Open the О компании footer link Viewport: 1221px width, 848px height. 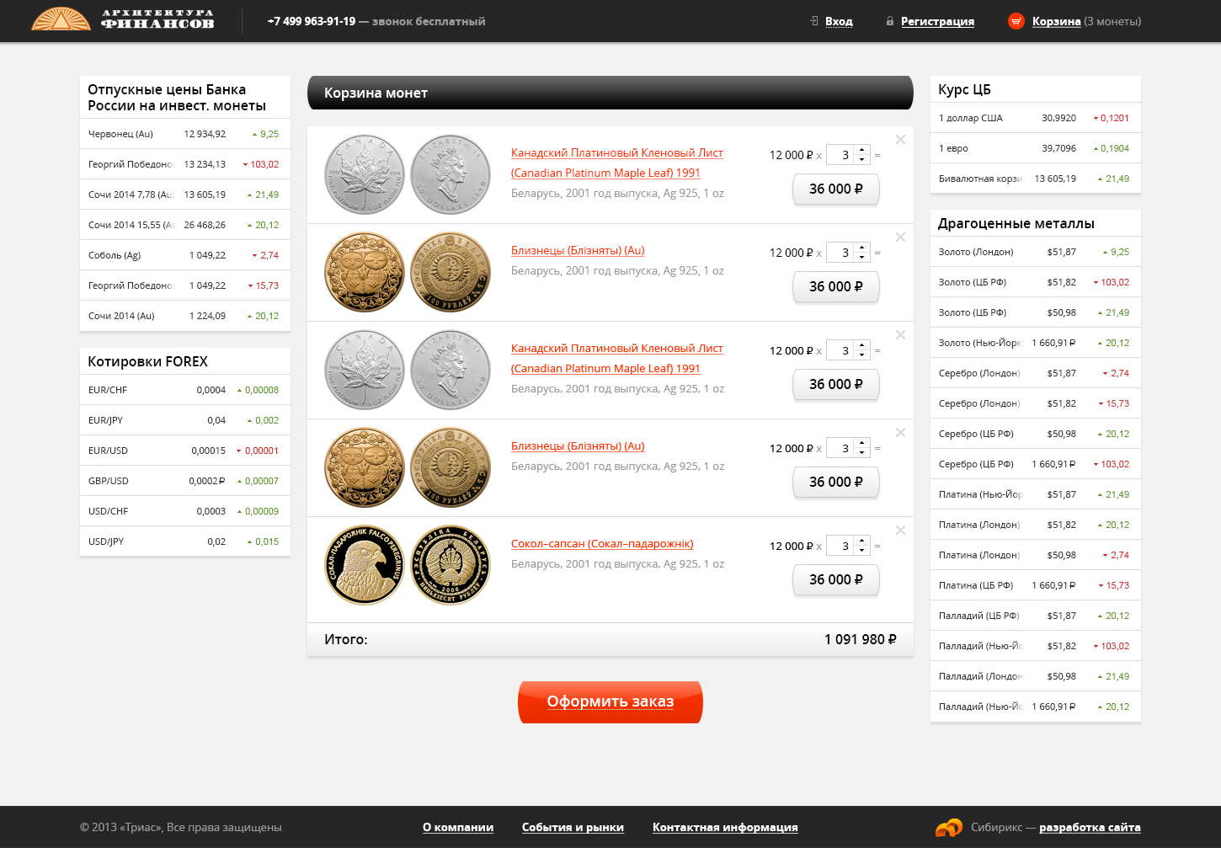[x=458, y=827]
